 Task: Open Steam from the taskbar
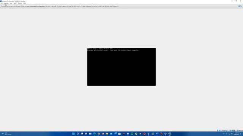click(x=140, y=134)
